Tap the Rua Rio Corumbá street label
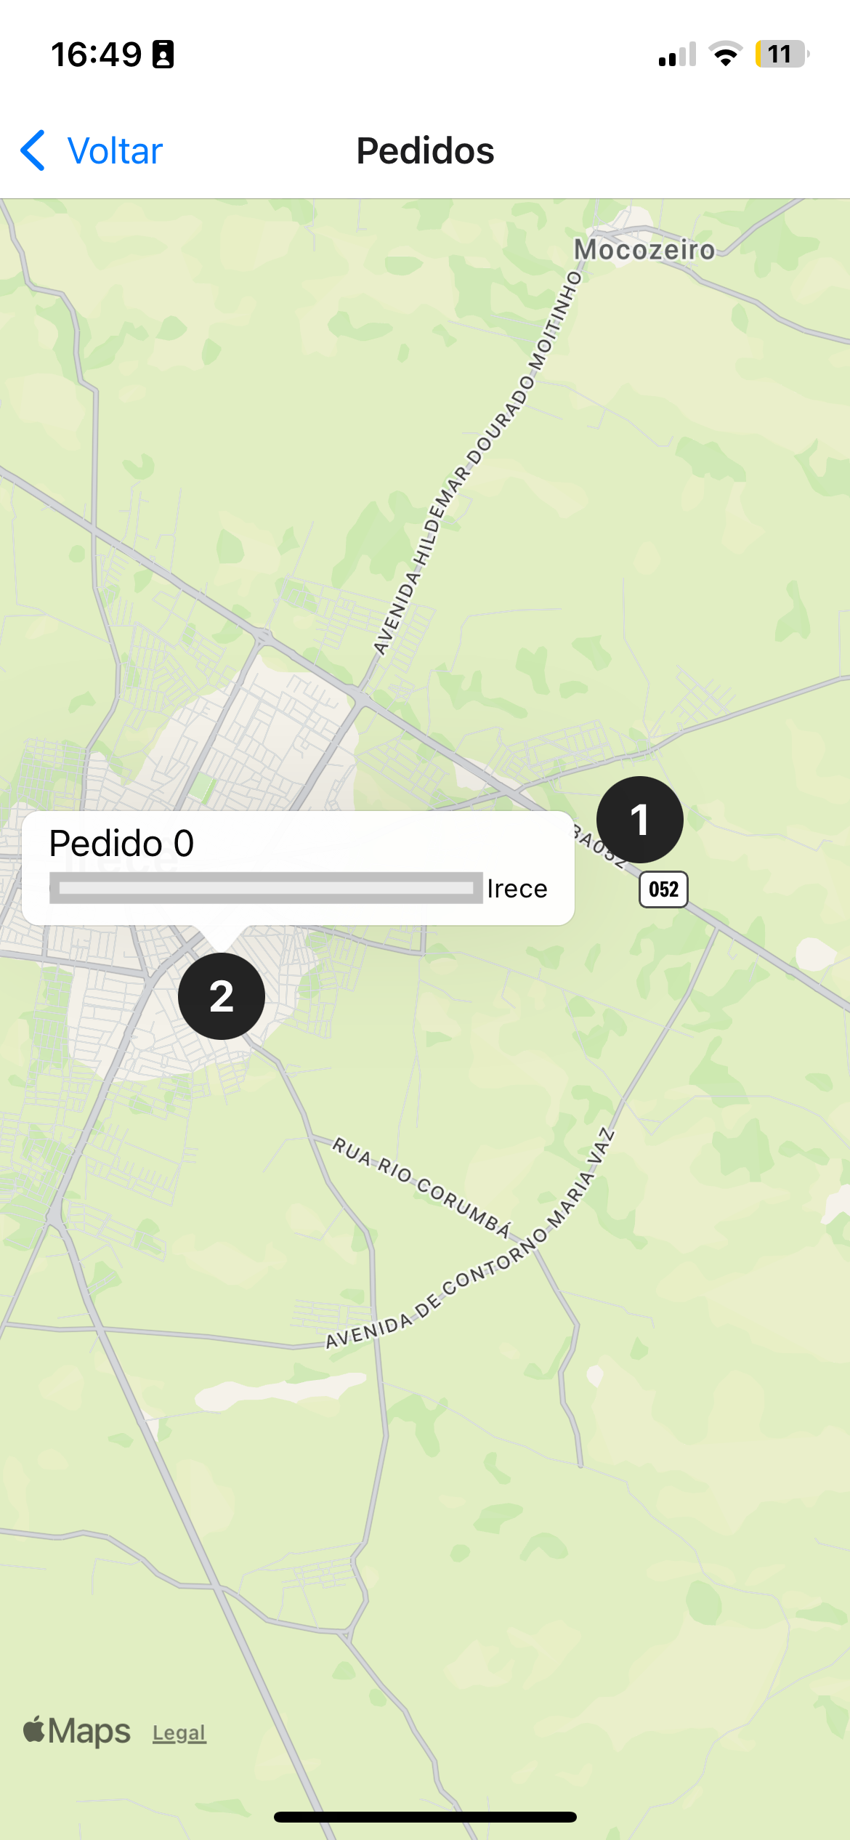 click(422, 1187)
